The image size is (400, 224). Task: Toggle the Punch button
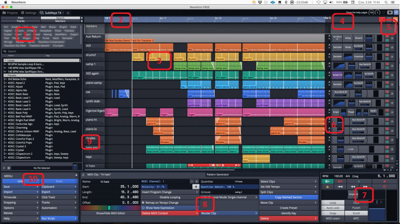click(356, 208)
